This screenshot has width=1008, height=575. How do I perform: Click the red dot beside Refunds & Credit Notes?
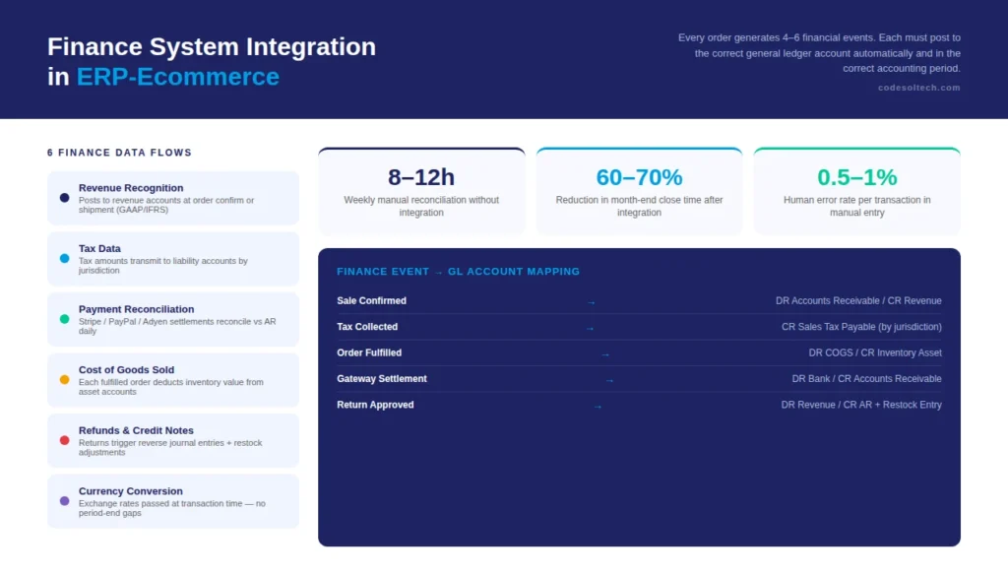64,440
